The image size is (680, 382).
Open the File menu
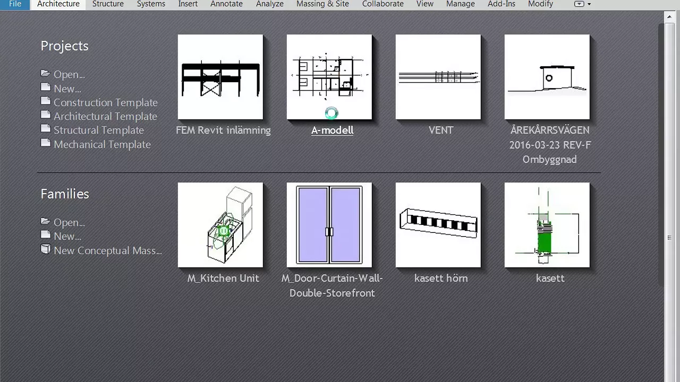[15, 4]
